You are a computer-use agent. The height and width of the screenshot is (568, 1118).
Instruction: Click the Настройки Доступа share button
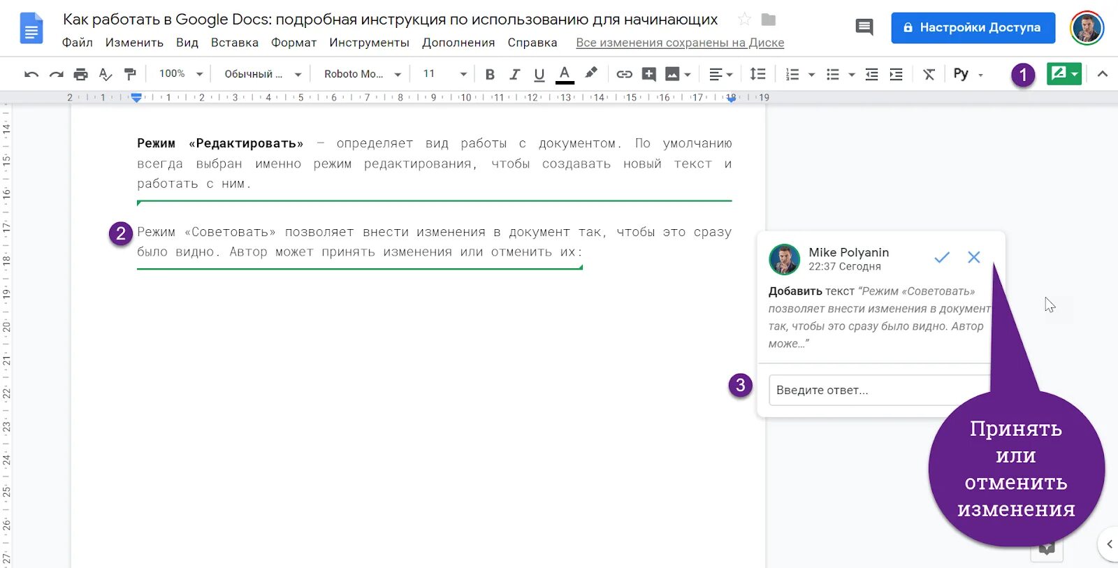[x=973, y=28]
